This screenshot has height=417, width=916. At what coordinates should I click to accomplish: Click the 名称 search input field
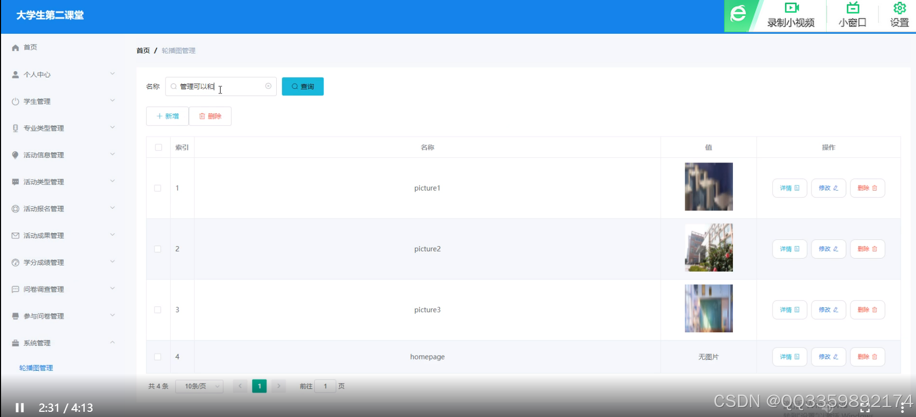coord(221,87)
